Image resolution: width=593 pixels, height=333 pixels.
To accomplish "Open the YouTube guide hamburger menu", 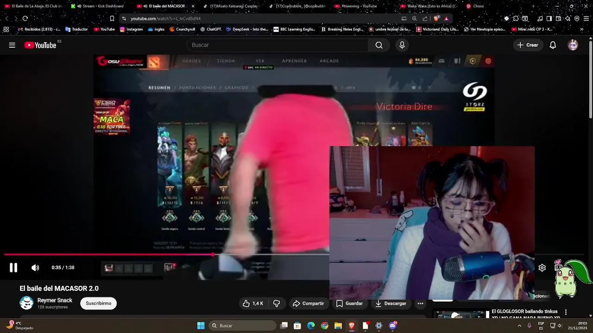I will 12,45.
